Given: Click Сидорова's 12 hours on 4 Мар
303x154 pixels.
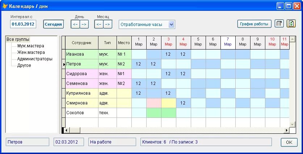Looking at the screenshot, I should (183, 74).
